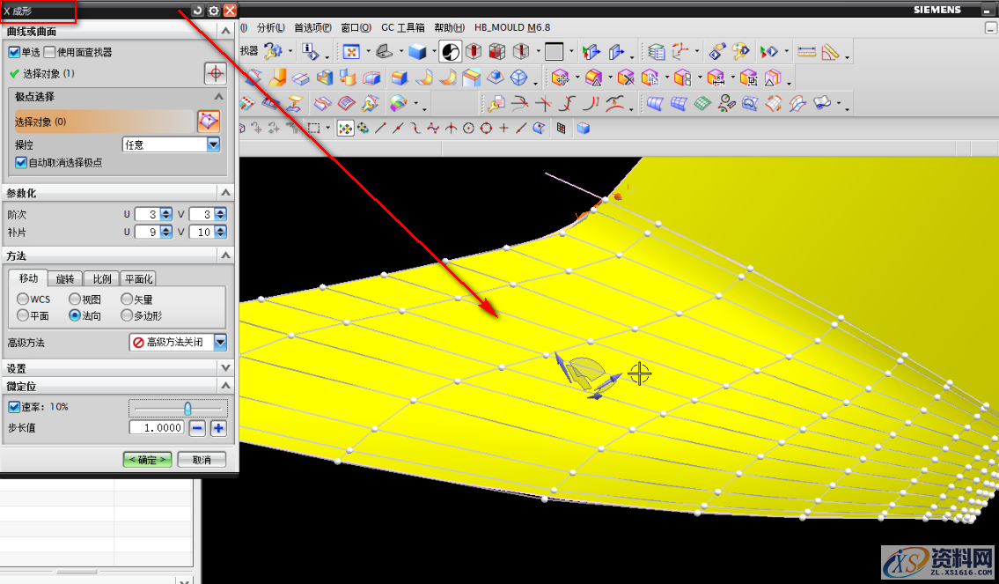
Task: Click the plus step increment button
Action: click(x=218, y=428)
